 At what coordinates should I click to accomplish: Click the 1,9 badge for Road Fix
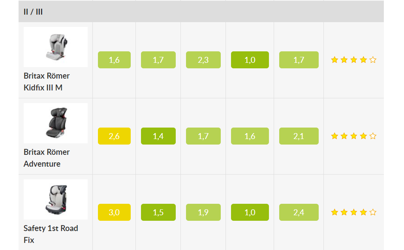click(203, 212)
